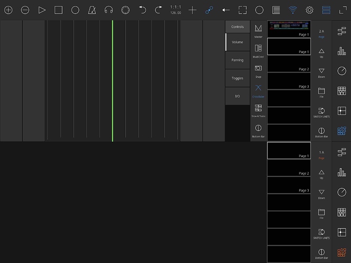Open the 2 A Page selector

click(x=321, y=33)
